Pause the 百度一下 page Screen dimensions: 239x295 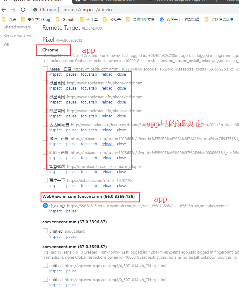pos(71,186)
